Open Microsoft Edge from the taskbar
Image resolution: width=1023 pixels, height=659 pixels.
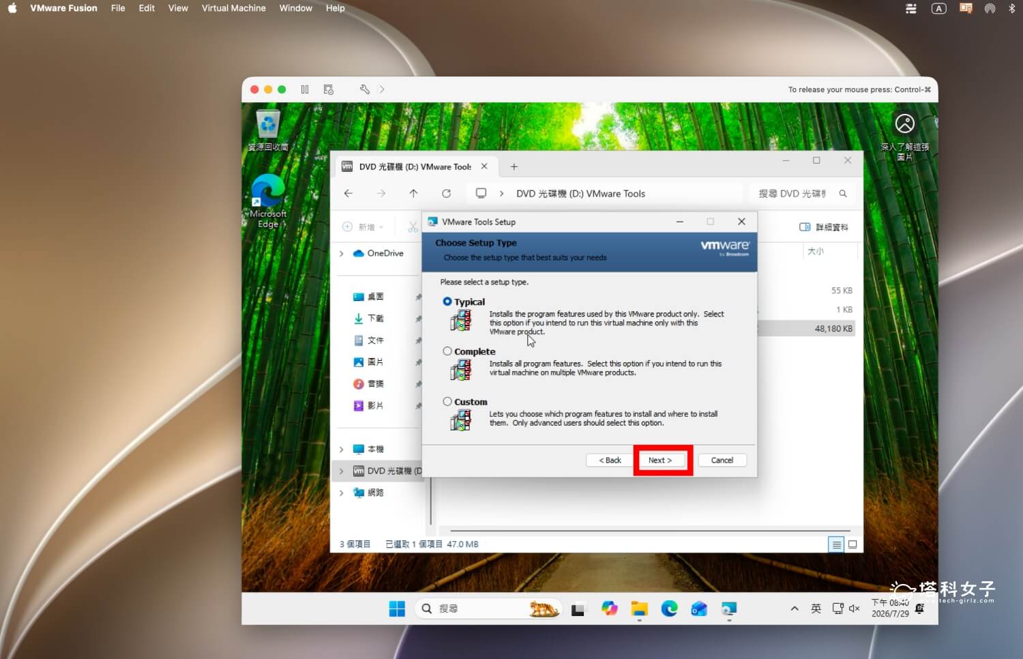click(x=669, y=609)
